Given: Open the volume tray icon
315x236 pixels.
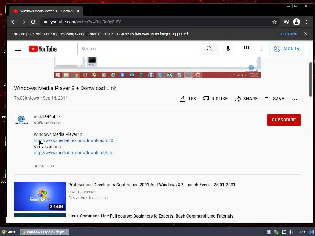Looking at the screenshot, I should (291, 232).
